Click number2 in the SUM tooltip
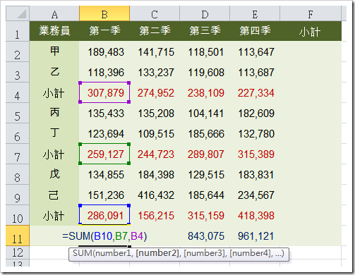This screenshot has height=275, width=355. pos(158,253)
